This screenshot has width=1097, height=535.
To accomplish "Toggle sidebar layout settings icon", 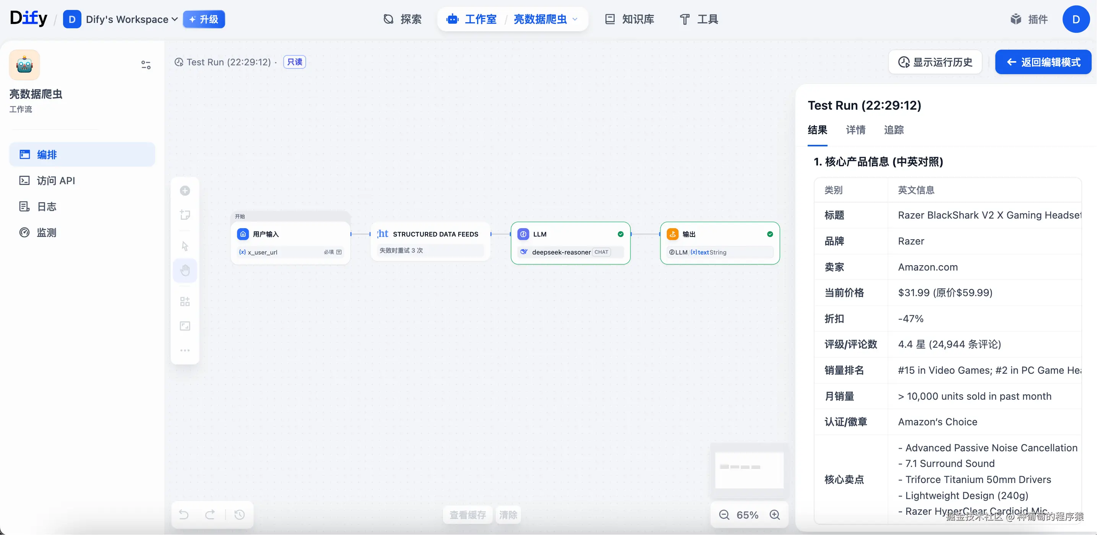I will pyautogui.click(x=146, y=65).
